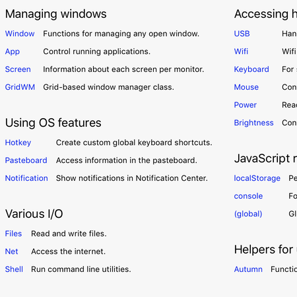Open the Shell documentation link
The height and width of the screenshot is (297, 297).
14,269
